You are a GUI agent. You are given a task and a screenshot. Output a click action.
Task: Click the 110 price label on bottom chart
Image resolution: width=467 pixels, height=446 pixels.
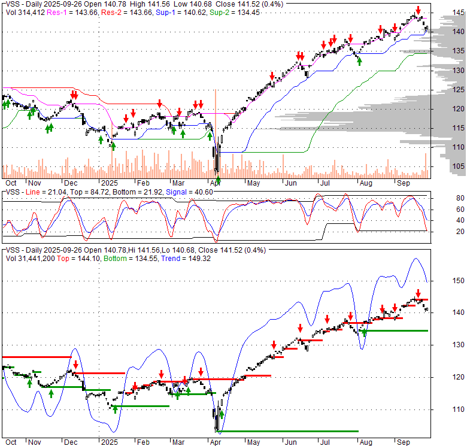point(458,409)
